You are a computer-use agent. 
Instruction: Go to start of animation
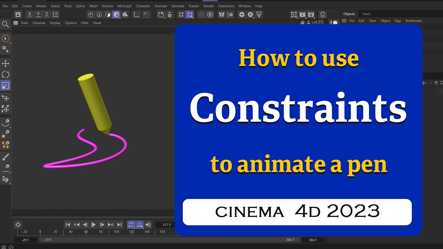tap(68, 224)
